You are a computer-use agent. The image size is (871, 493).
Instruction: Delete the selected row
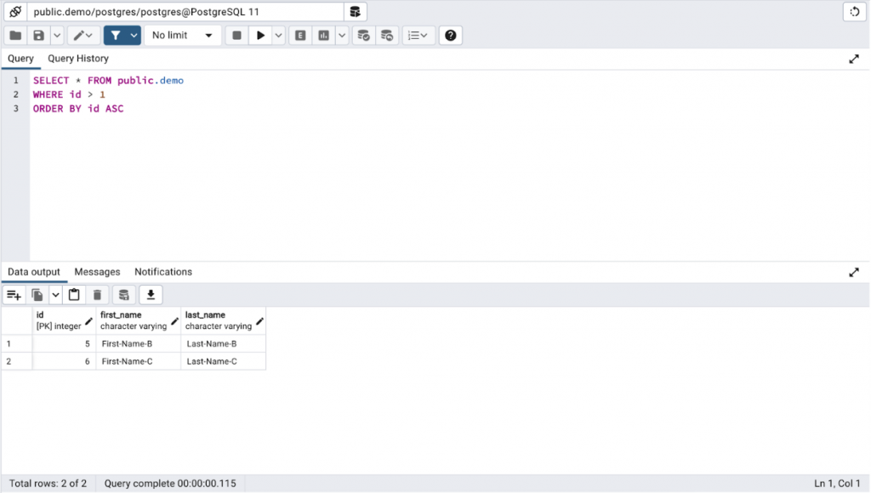pos(97,294)
